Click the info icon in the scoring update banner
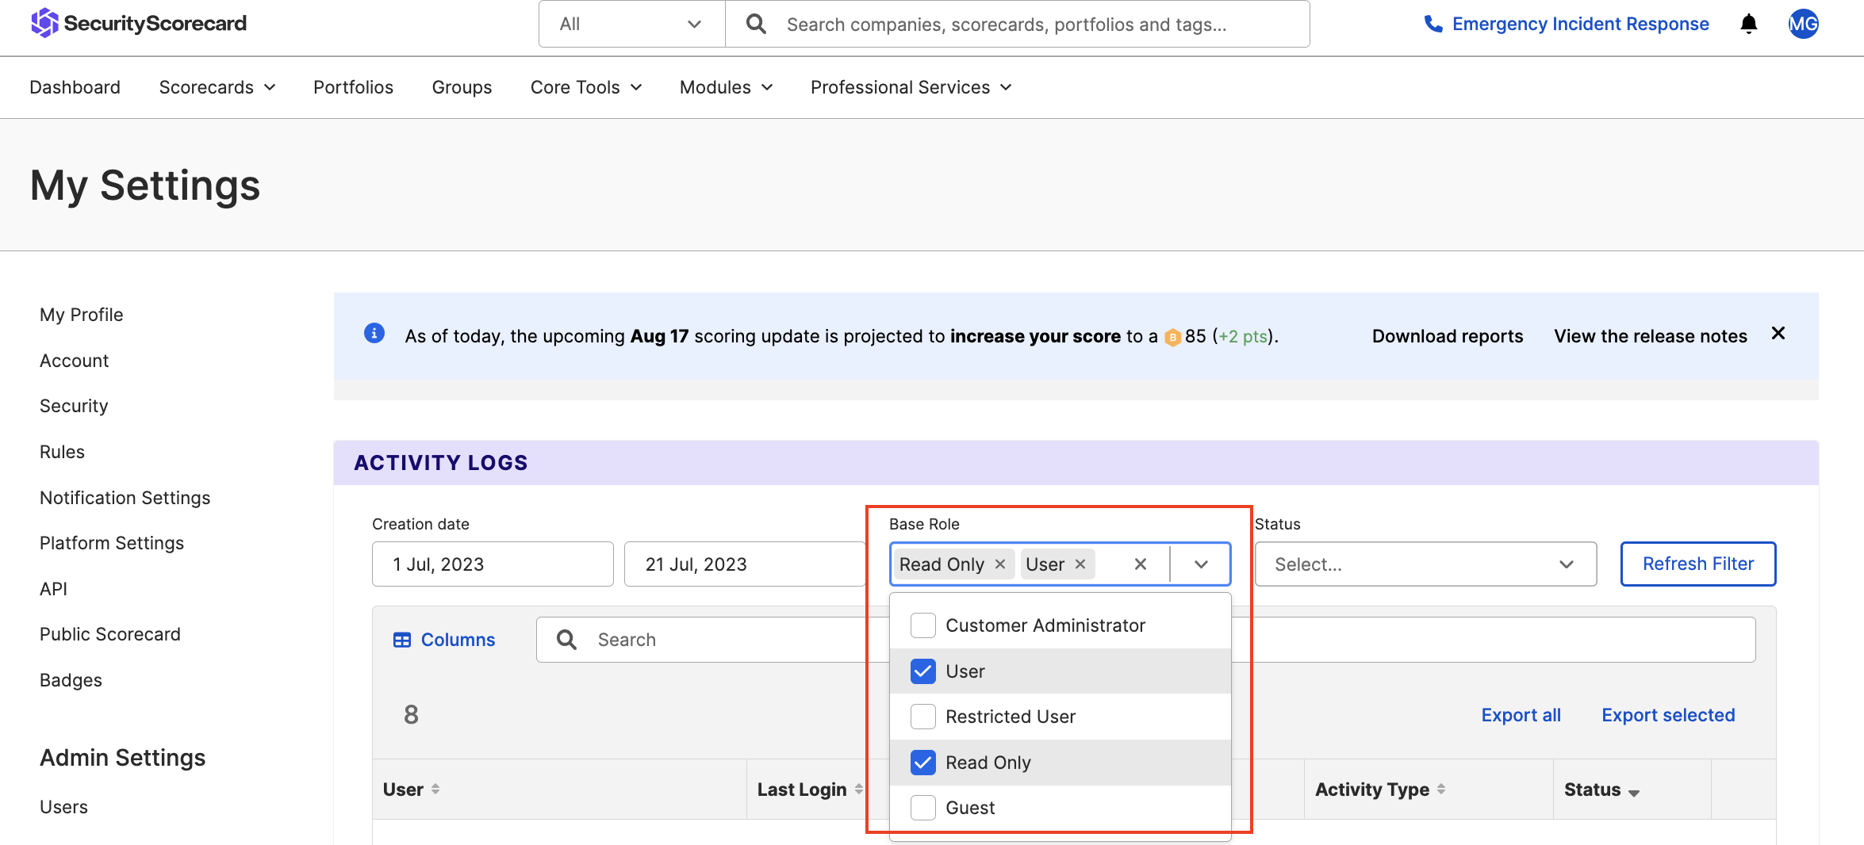The image size is (1864, 845). pos(374,333)
